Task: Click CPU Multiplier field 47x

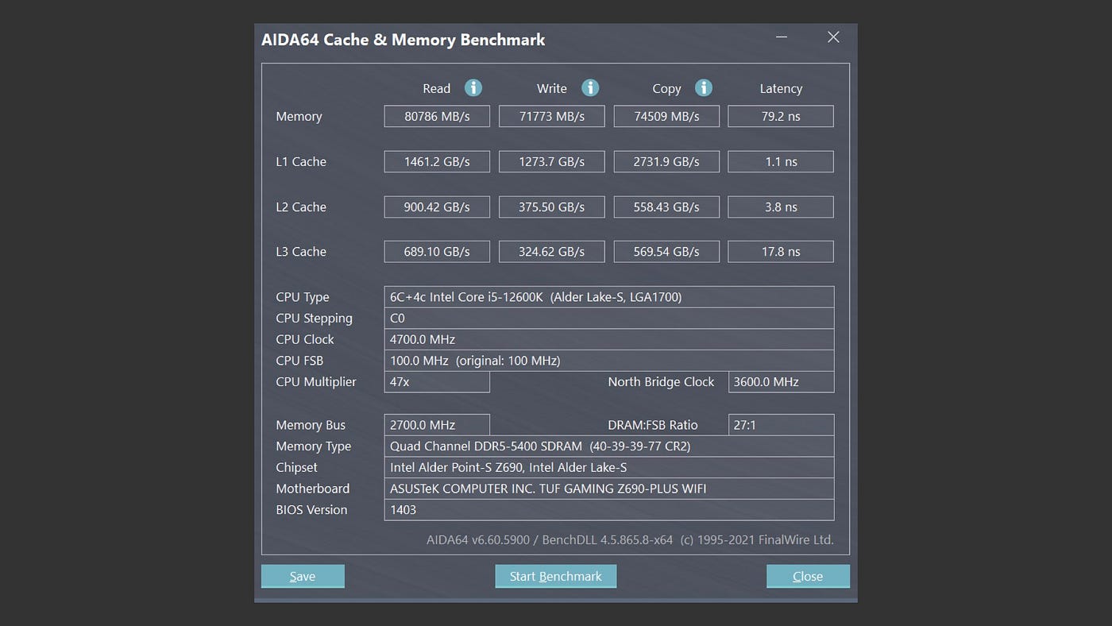Action: [x=437, y=381]
